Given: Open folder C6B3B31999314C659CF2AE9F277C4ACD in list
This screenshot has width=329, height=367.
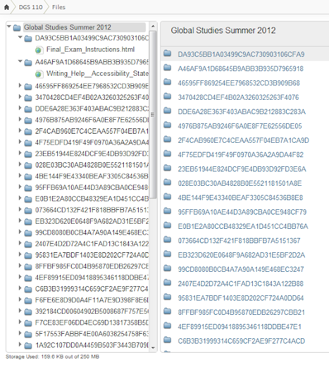Looking at the screenshot, I should (241, 341).
